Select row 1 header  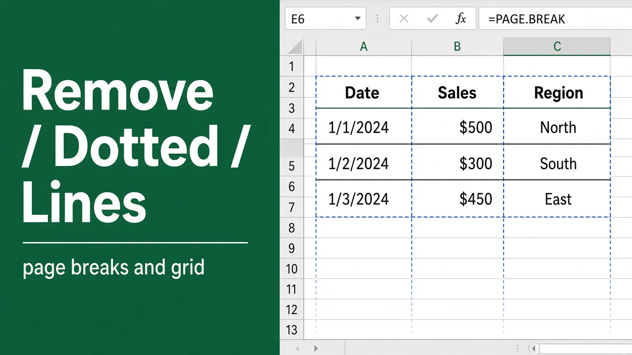292,66
